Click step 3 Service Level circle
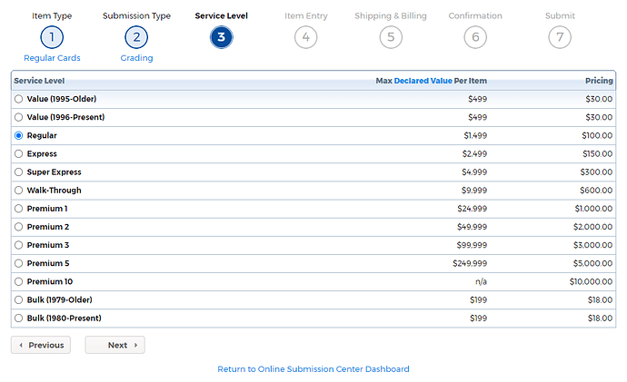This screenshot has width=627, height=382. (221, 37)
